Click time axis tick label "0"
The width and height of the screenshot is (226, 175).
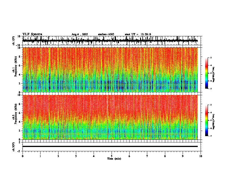click(23, 156)
